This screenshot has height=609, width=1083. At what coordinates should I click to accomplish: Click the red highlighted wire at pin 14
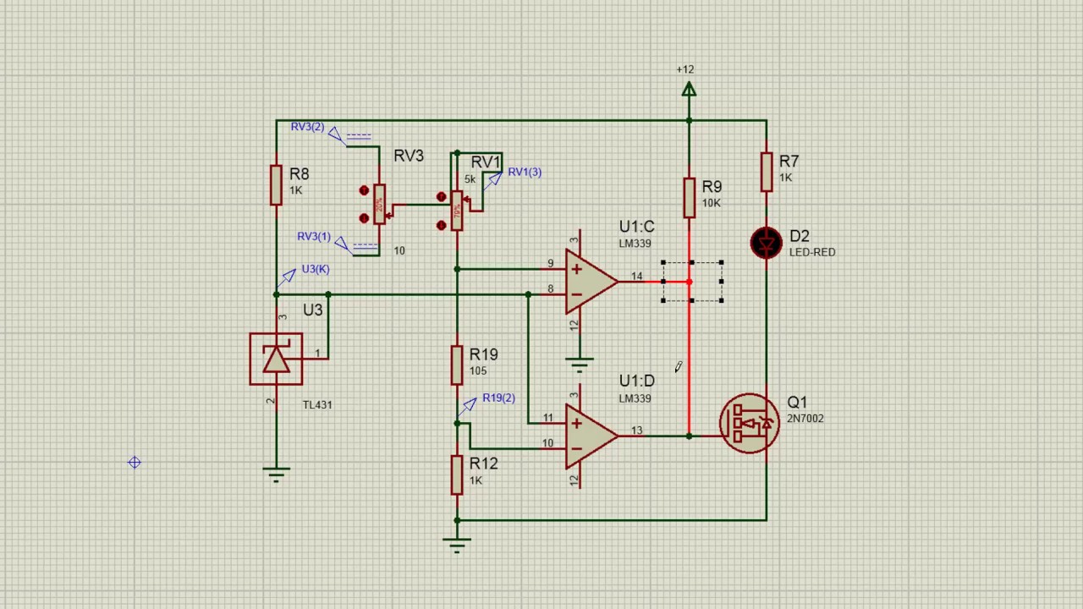click(x=668, y=282)
